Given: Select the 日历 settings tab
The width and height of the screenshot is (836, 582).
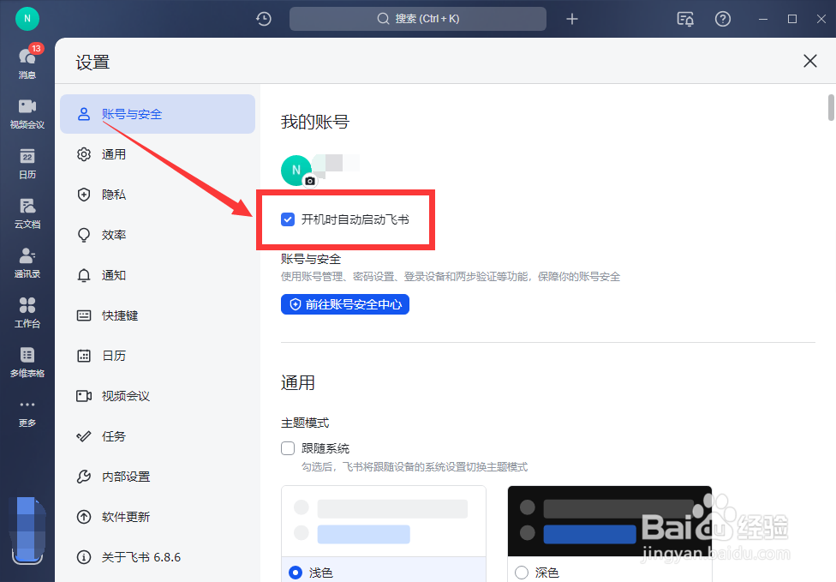Looking at the screenshot, I should pos(158,356).
